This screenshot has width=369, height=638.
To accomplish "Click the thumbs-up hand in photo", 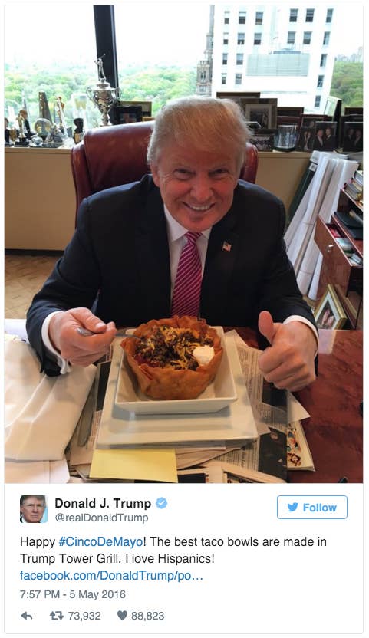I will point(287,350).
